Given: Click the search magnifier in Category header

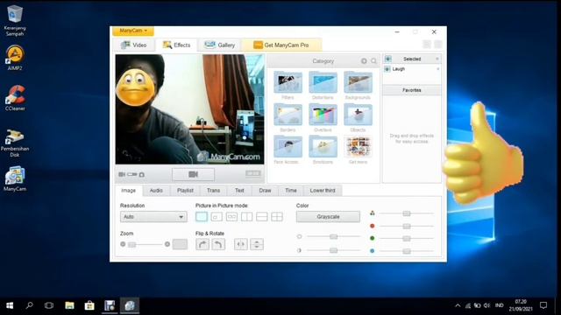Looking at the screenshot, I should pos(373,61).
